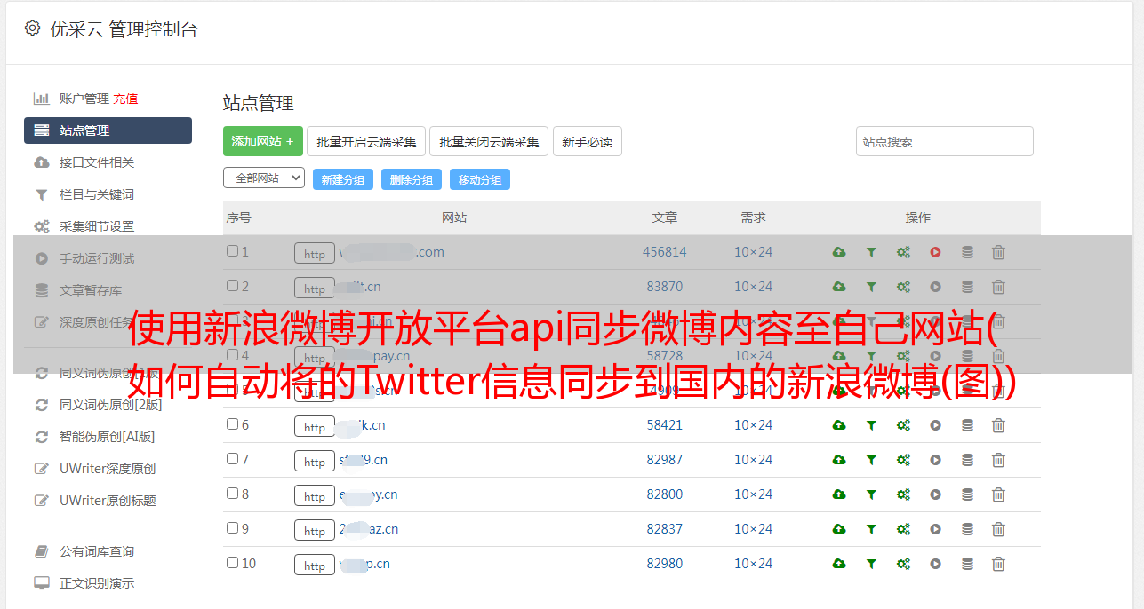Tick the checkbox for site 1

pyautogui.click(x=232, y=251)
